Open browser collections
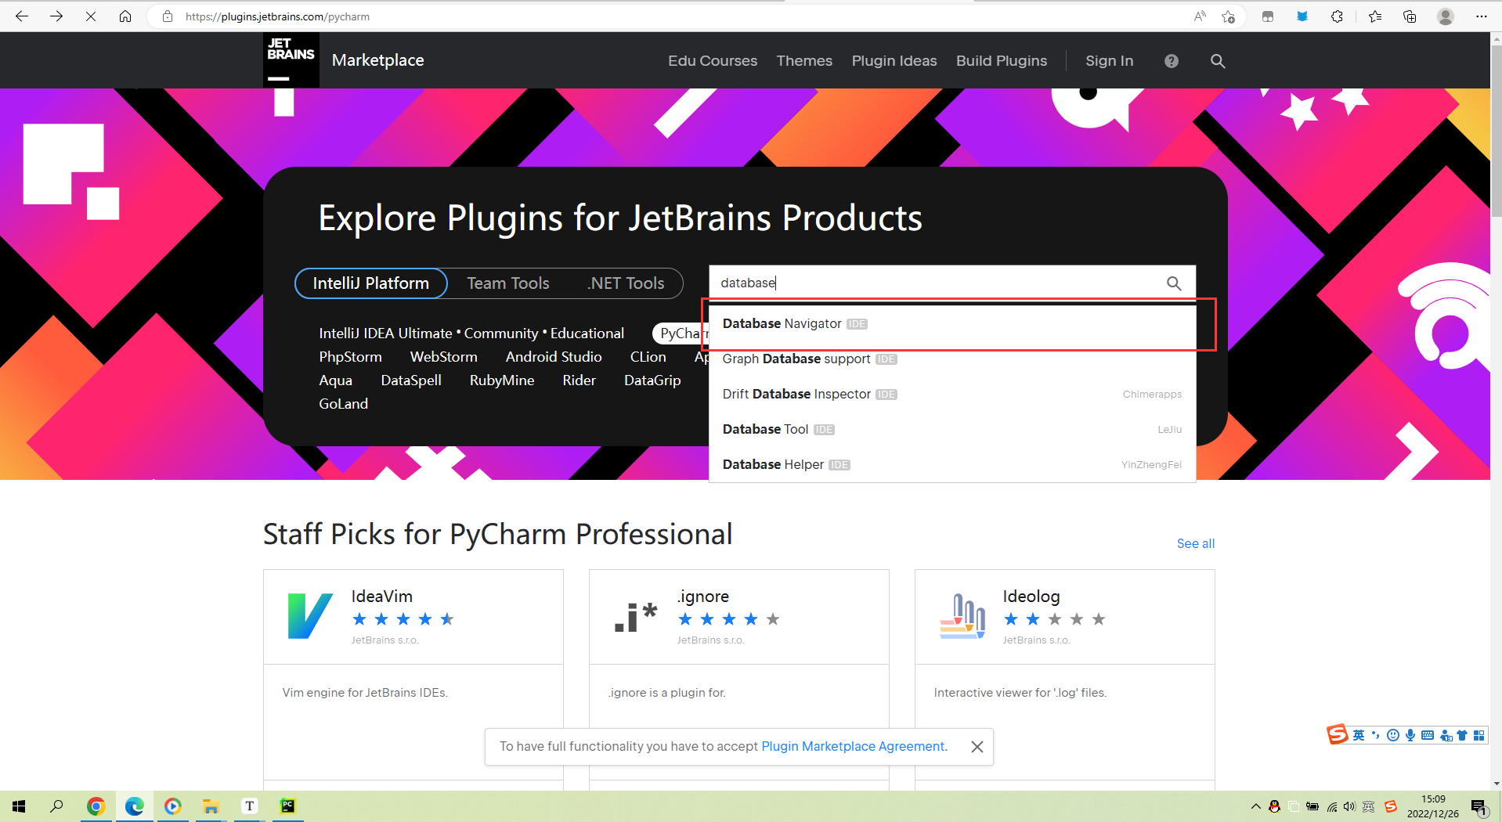Image resolution: width=1502 pixels, height=822 pixels. (1410, 16)
